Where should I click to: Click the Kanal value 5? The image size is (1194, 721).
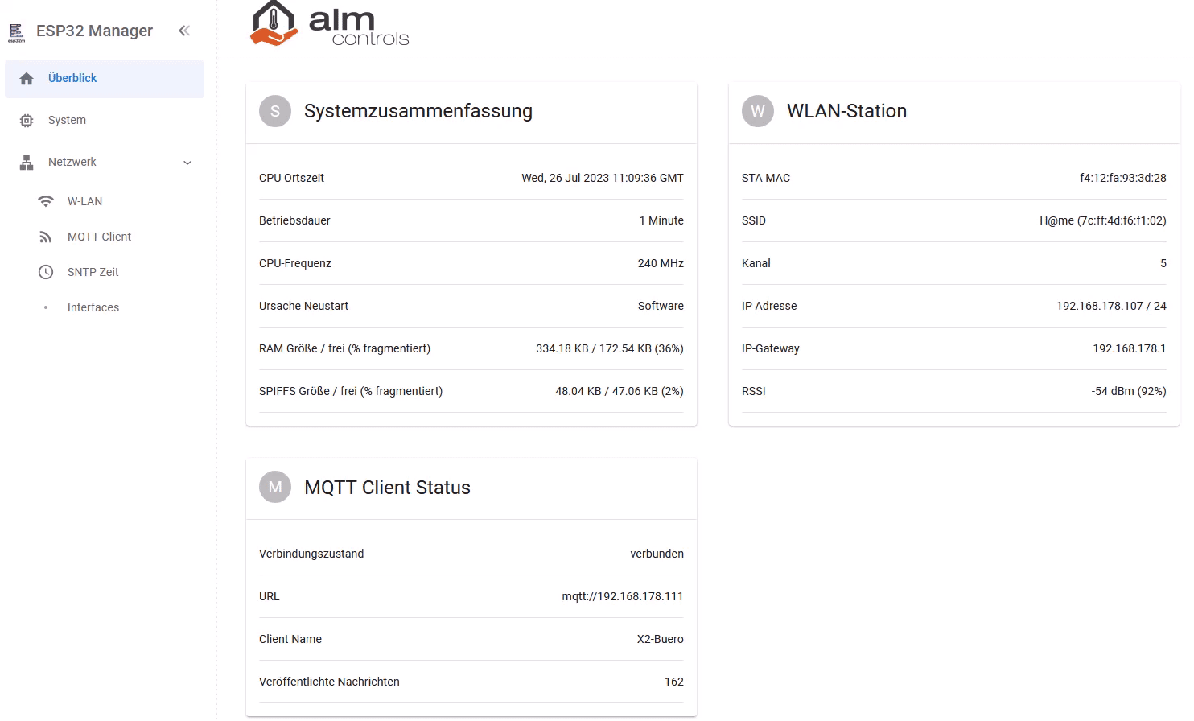coord(1163,263)
